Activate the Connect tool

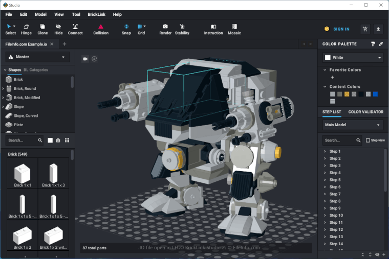75,29
